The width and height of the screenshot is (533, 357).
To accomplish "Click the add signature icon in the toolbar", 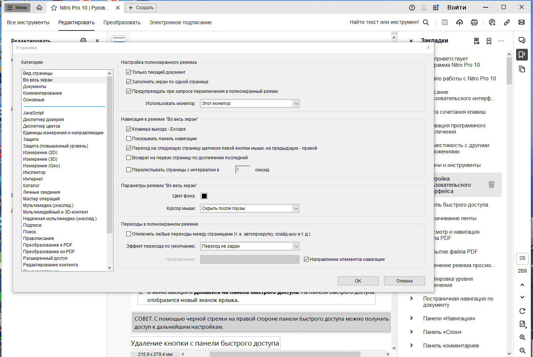I will (x=492, y=22).
